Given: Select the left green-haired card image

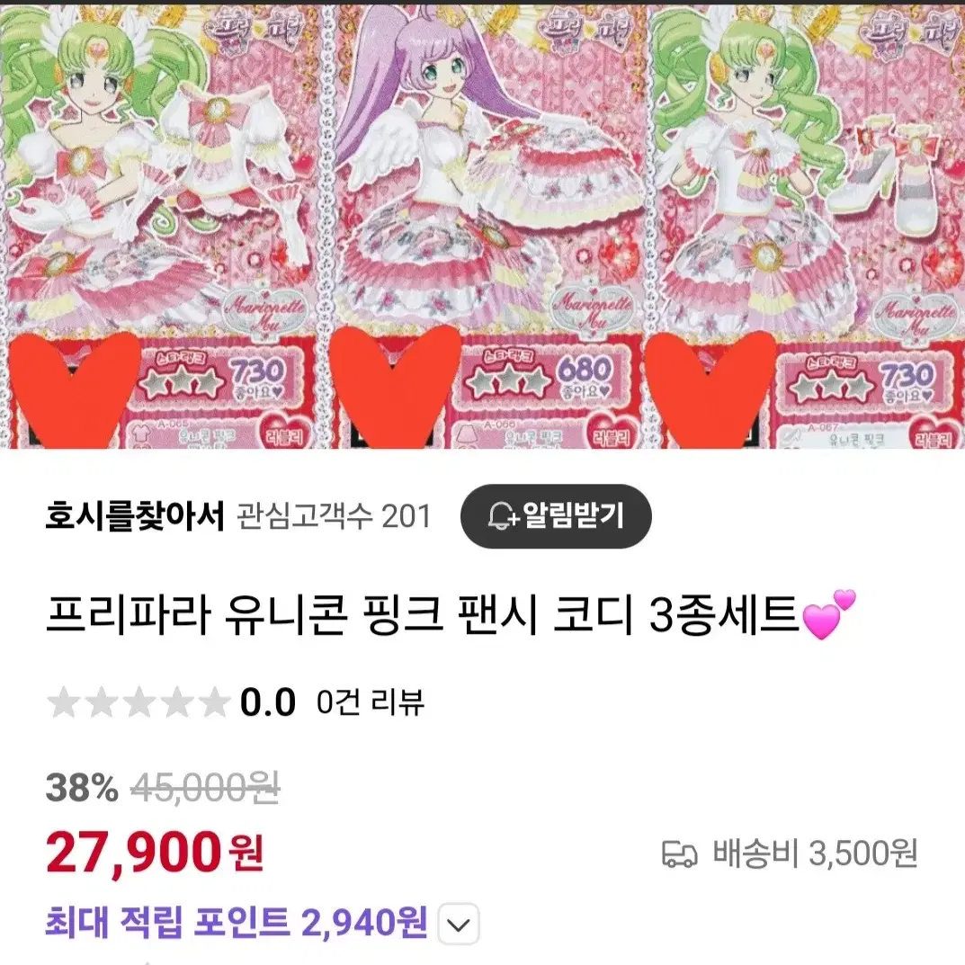Looking at the screenshot, I should [x=159, y=225].
